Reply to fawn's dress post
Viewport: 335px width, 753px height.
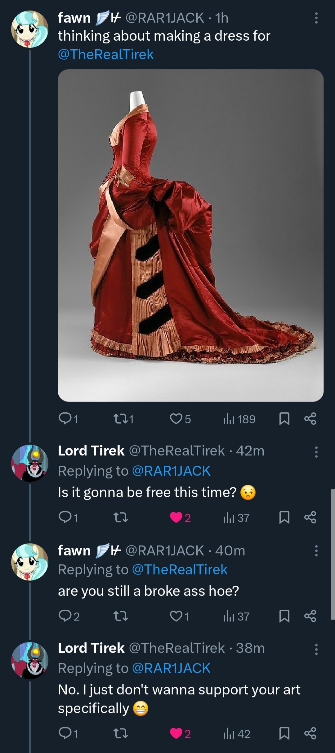pyautogui.click(x=65, y=419)
